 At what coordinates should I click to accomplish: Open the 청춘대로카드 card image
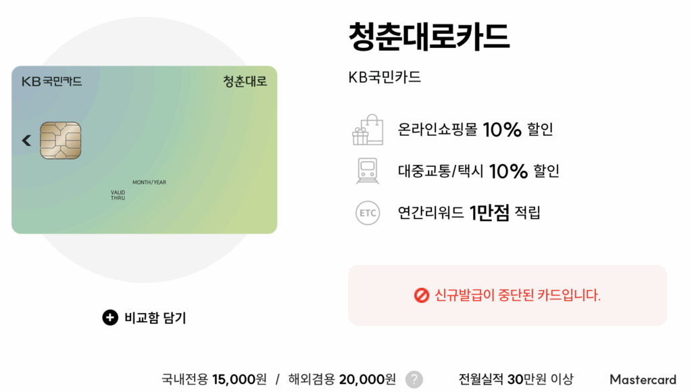[145, 149]
